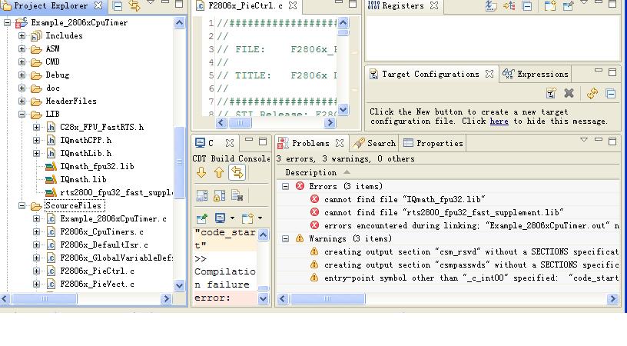
Task: Toggle Pin Console icon
Action: (202, 218)
